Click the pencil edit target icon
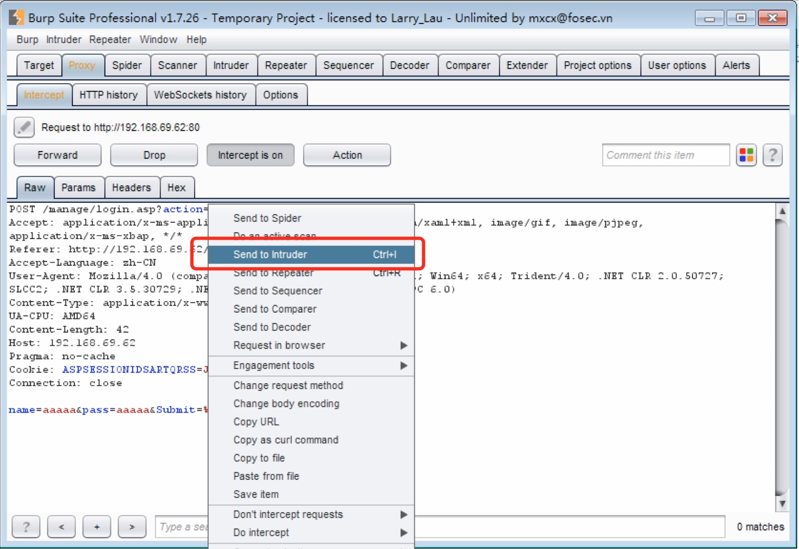This screenshot has width=799, height=549. click(24, 127)
